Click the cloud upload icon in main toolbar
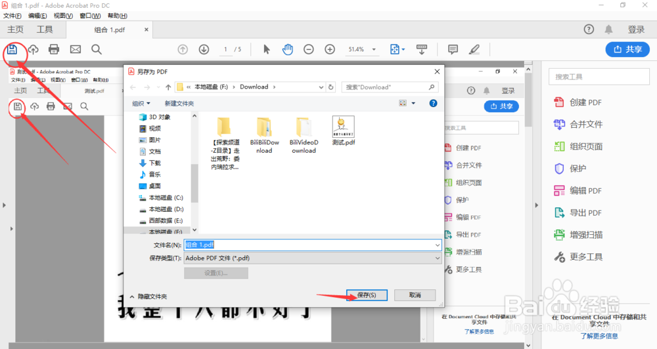657x349 pixels. tap(33, 49)
